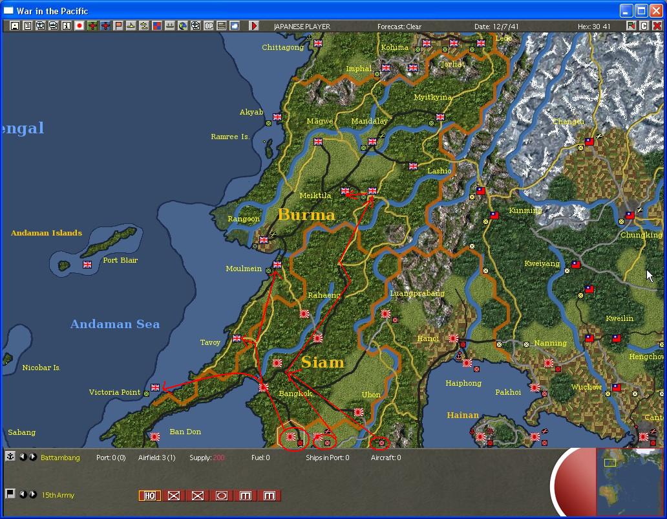The width and height of the screenshot is (667, 519).
Task: Select the HQ unit icon in 15th Army row
Action: click(x=150, y=496)
